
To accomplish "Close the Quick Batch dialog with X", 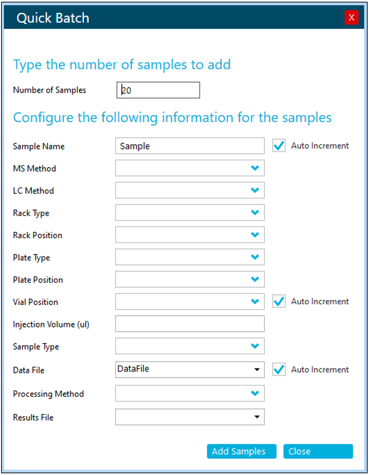I will coord(351,17).
